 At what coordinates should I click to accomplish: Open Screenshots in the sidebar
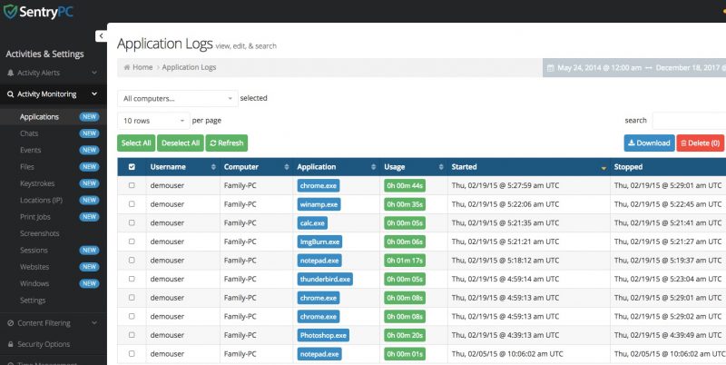pyautogui.click(x=39, y=233)
